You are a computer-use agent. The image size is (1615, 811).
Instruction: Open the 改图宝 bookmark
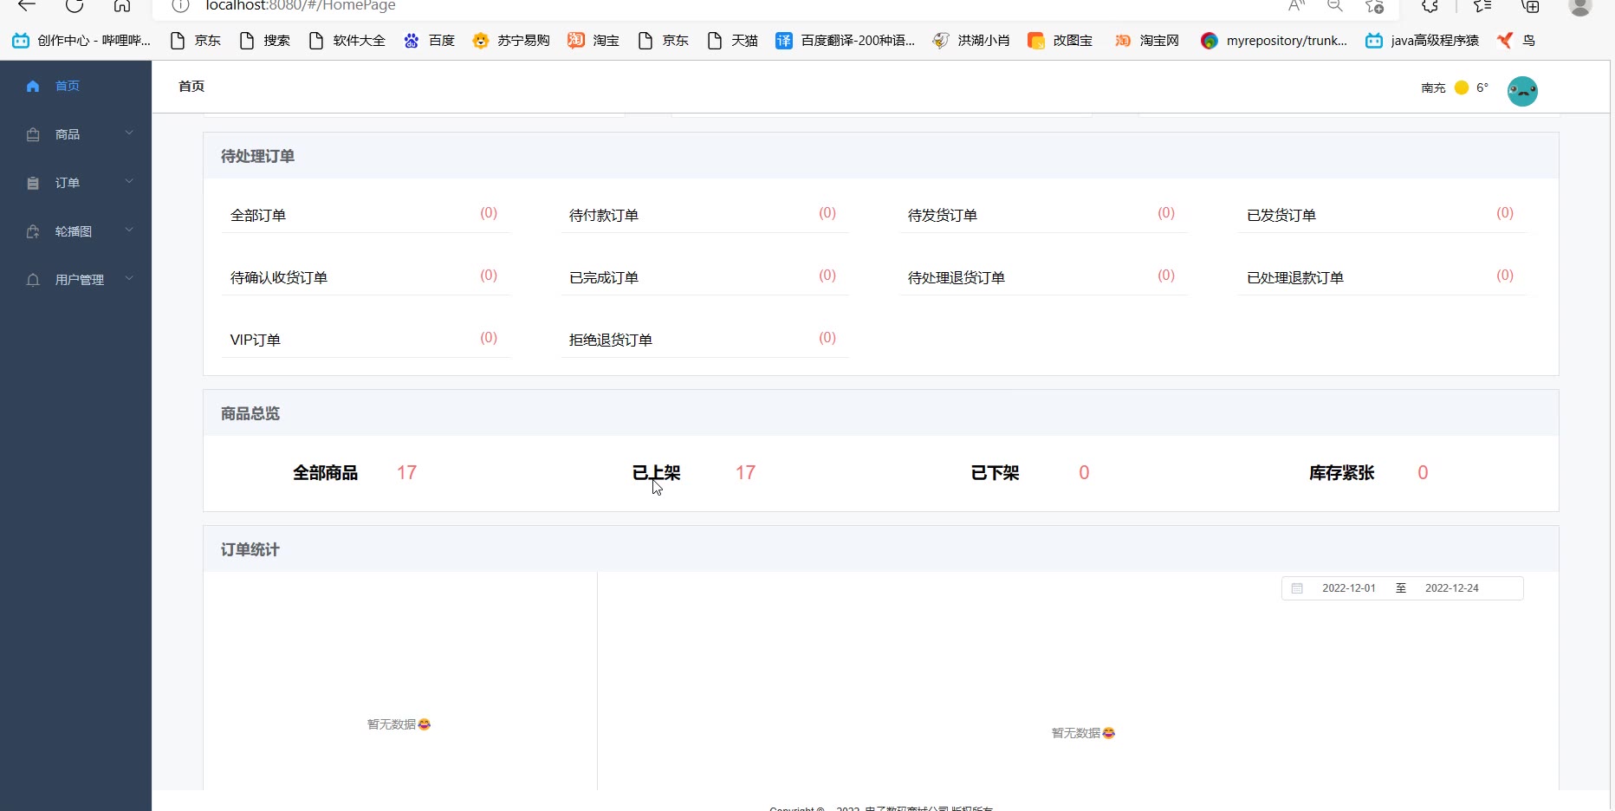[x=1060, y=41]
